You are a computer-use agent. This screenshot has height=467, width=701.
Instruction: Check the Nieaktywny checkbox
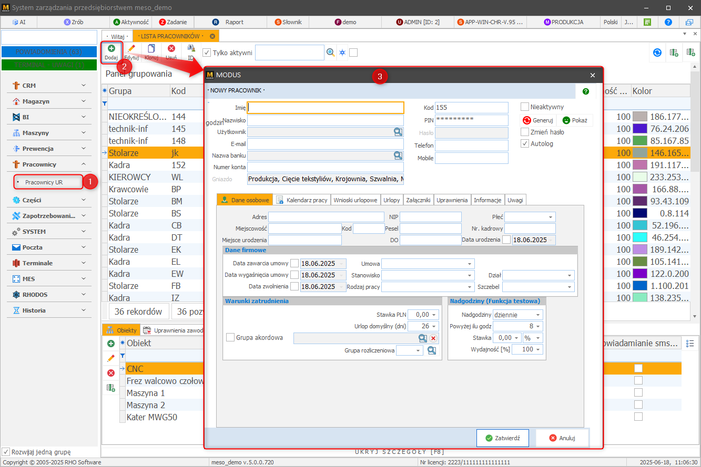[x=524, y=107]
